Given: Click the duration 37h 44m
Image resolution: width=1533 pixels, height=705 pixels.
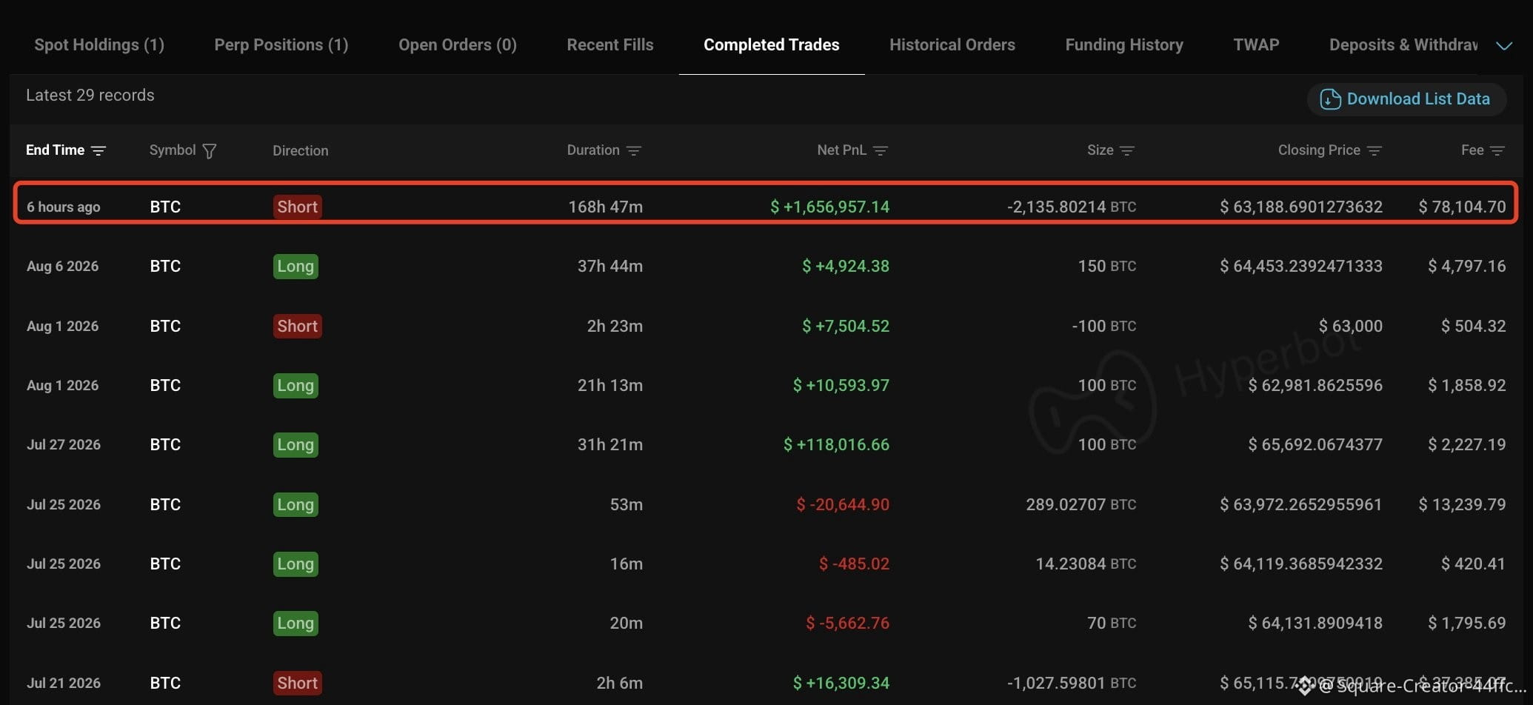Looking at the screenshot, I should click(x=610, y=266).
